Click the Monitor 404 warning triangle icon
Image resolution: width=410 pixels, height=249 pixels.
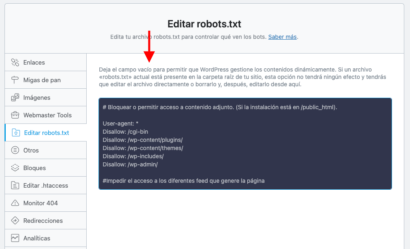pyautogui.click(x=15, y=203)
